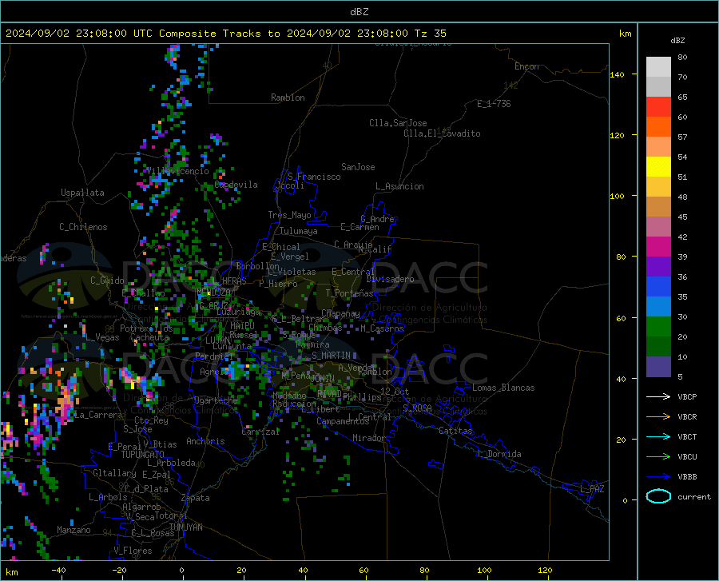This screenshot has height=581, width=719.
Task: Click the 'Potrerillos' place label
Action: pyautogui.click(x=146, y=328)
